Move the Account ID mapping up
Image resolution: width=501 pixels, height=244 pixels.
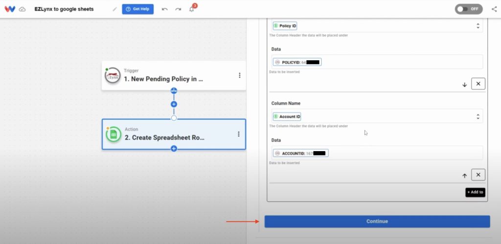click(465, 176)
